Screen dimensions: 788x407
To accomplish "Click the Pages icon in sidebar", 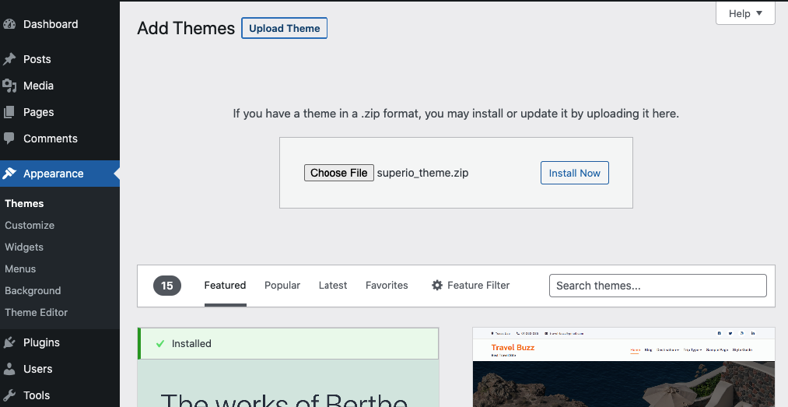I will point(9,112).
